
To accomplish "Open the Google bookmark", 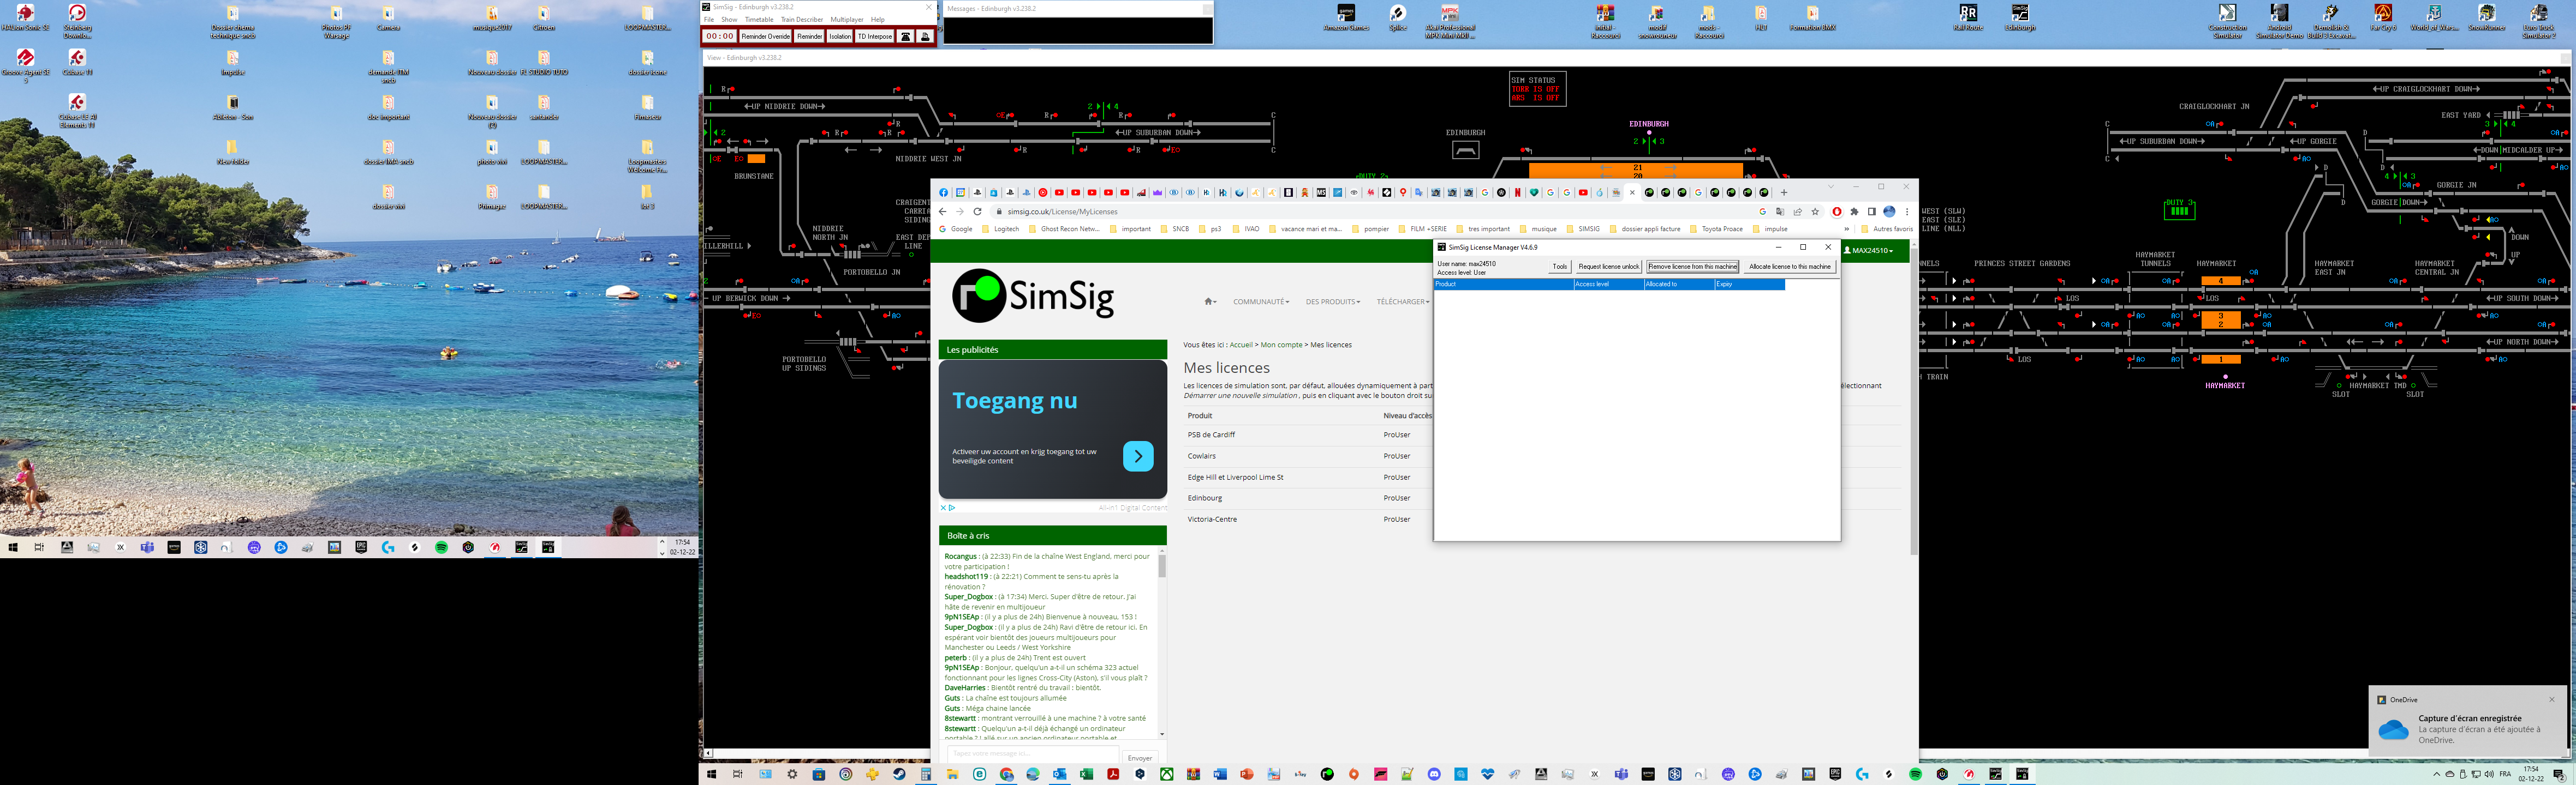I will 955,229.
